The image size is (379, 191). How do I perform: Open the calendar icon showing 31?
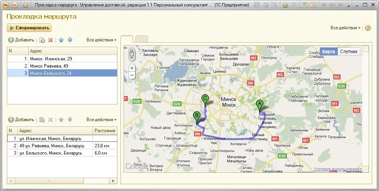[x=313, y=5]
